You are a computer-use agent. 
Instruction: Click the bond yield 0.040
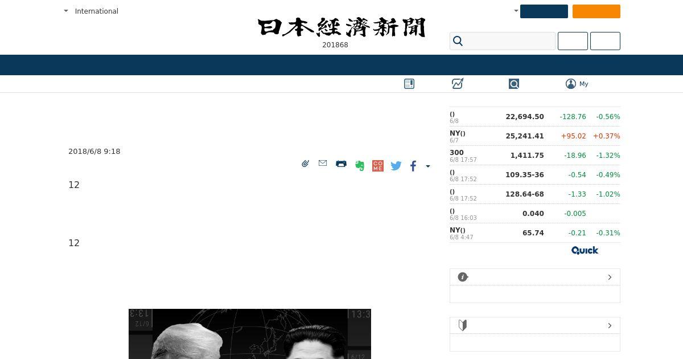coord(533,214)
